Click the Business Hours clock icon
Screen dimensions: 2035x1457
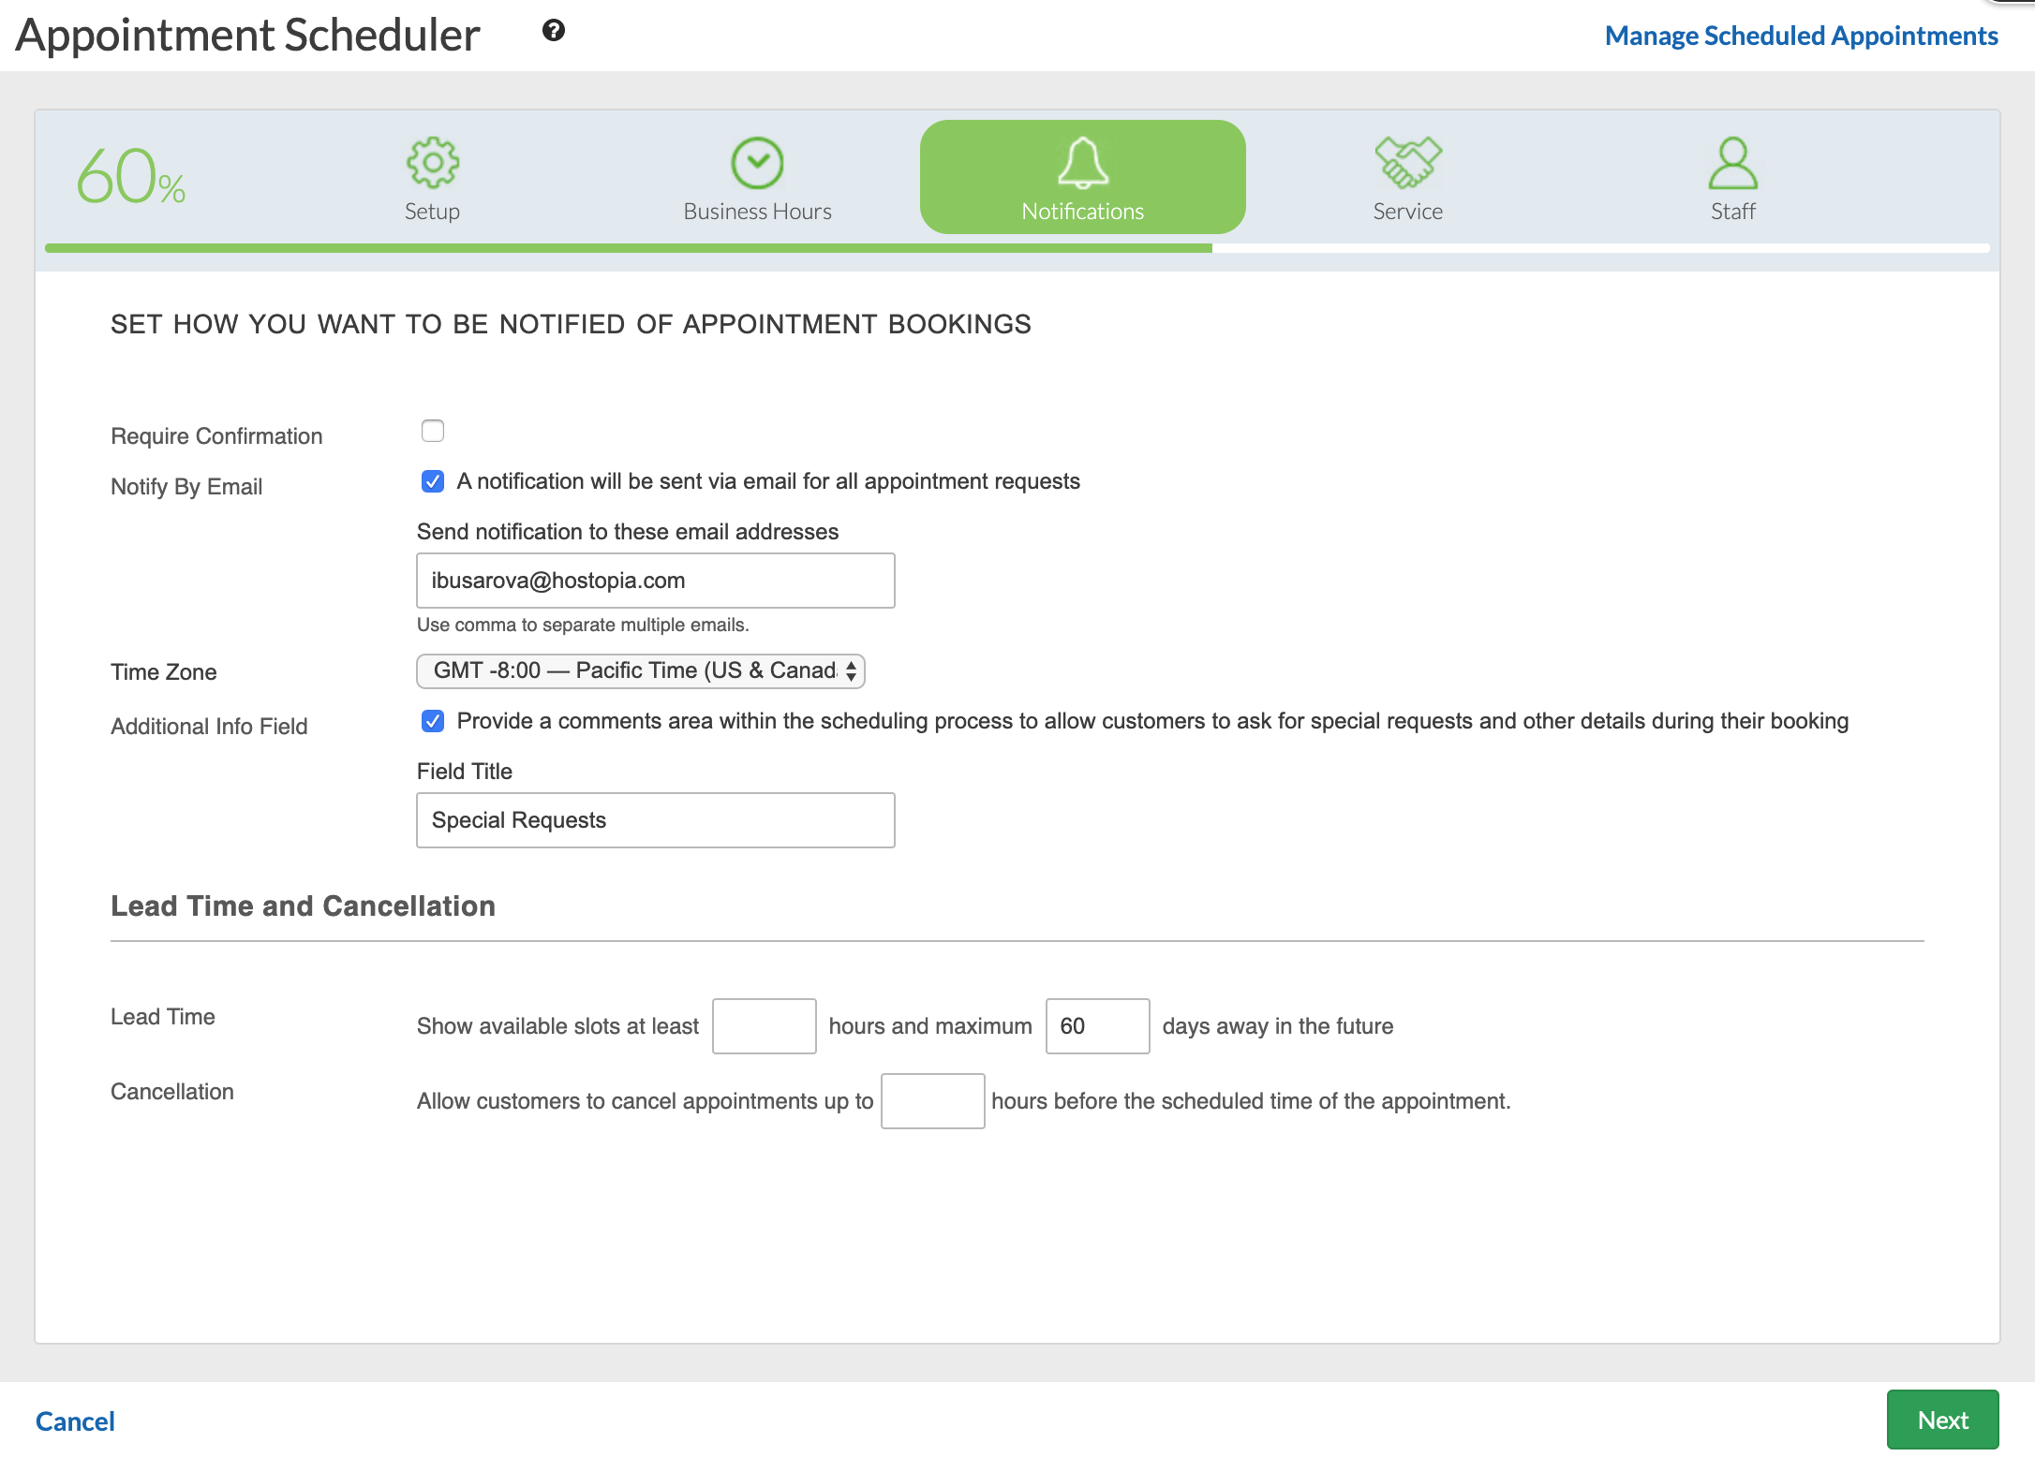point(757,163)
